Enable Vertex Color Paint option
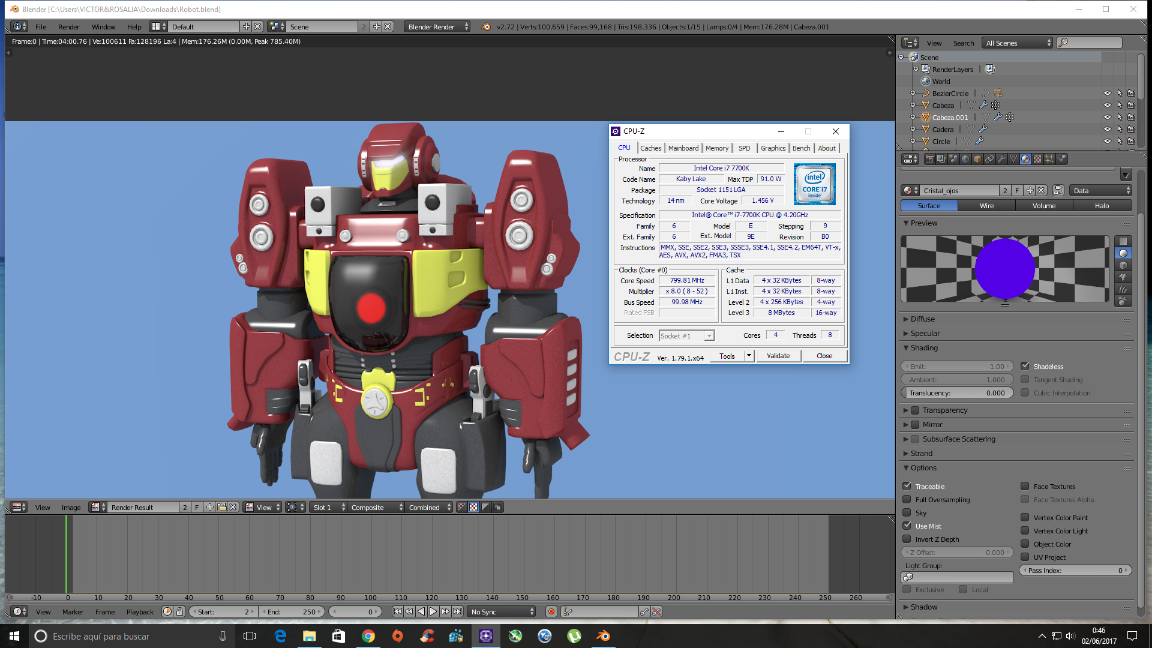 pyautogui.click(x=1025, y=518)
